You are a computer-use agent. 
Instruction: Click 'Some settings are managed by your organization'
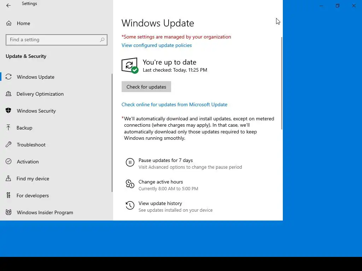coord(176,37)
